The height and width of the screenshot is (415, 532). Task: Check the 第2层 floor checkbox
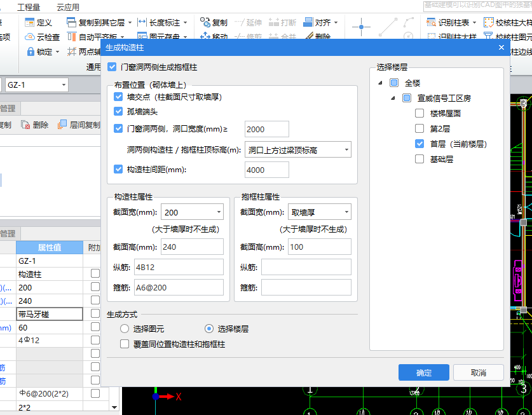click(419, 128)
